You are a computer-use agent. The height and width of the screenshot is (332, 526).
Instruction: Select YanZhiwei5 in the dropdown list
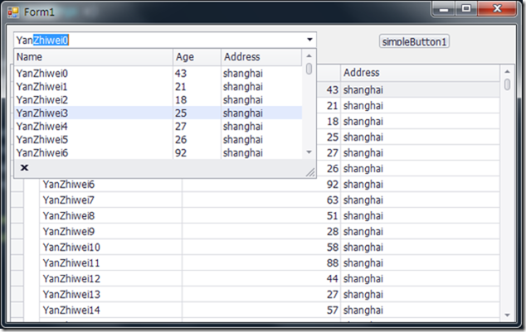tap(158, 140)
